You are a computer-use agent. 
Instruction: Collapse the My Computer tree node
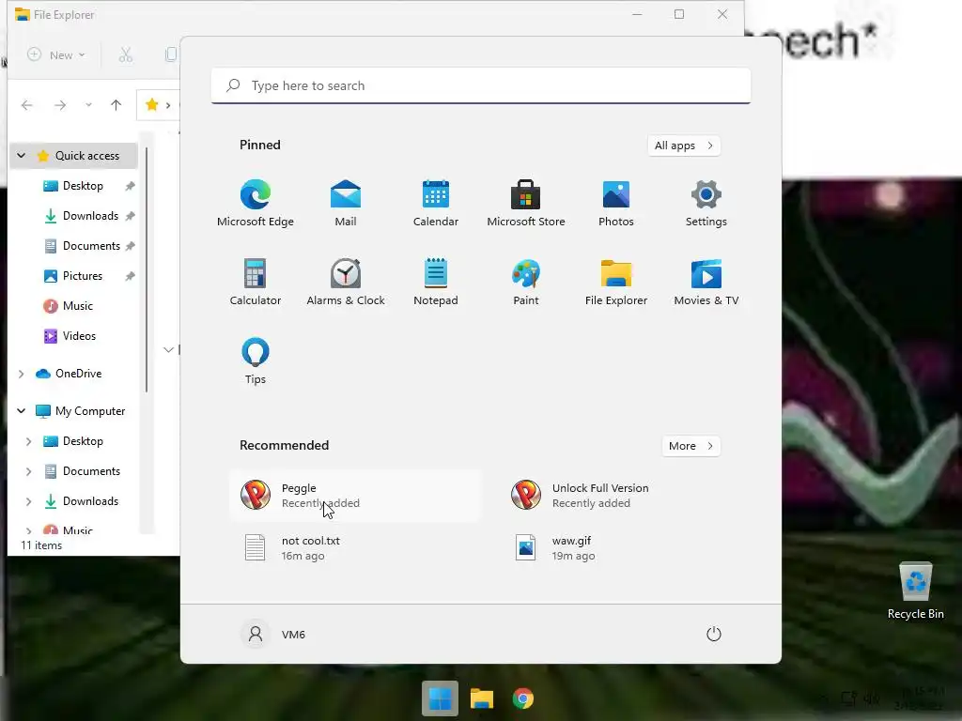[x=21, y=411]
